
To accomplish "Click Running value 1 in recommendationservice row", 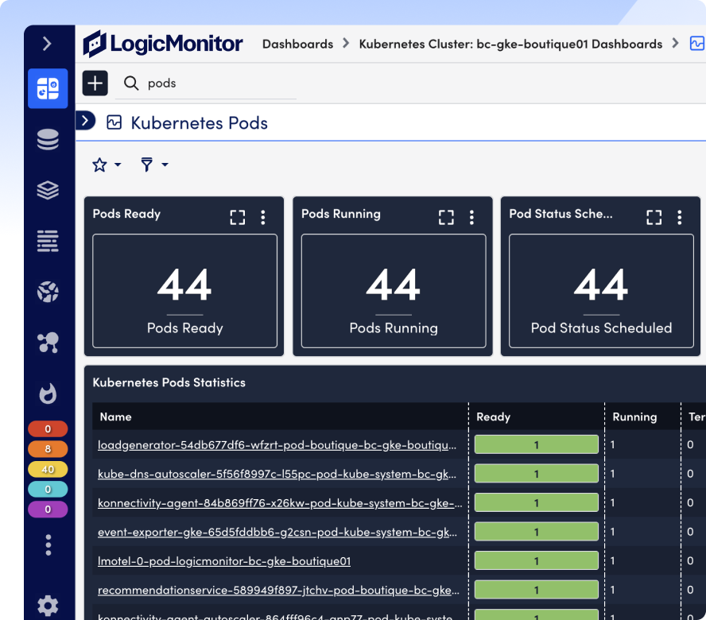I will (613, 590).
